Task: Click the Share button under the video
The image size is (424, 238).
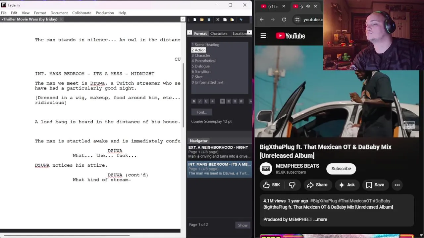Action: (317, 185)
